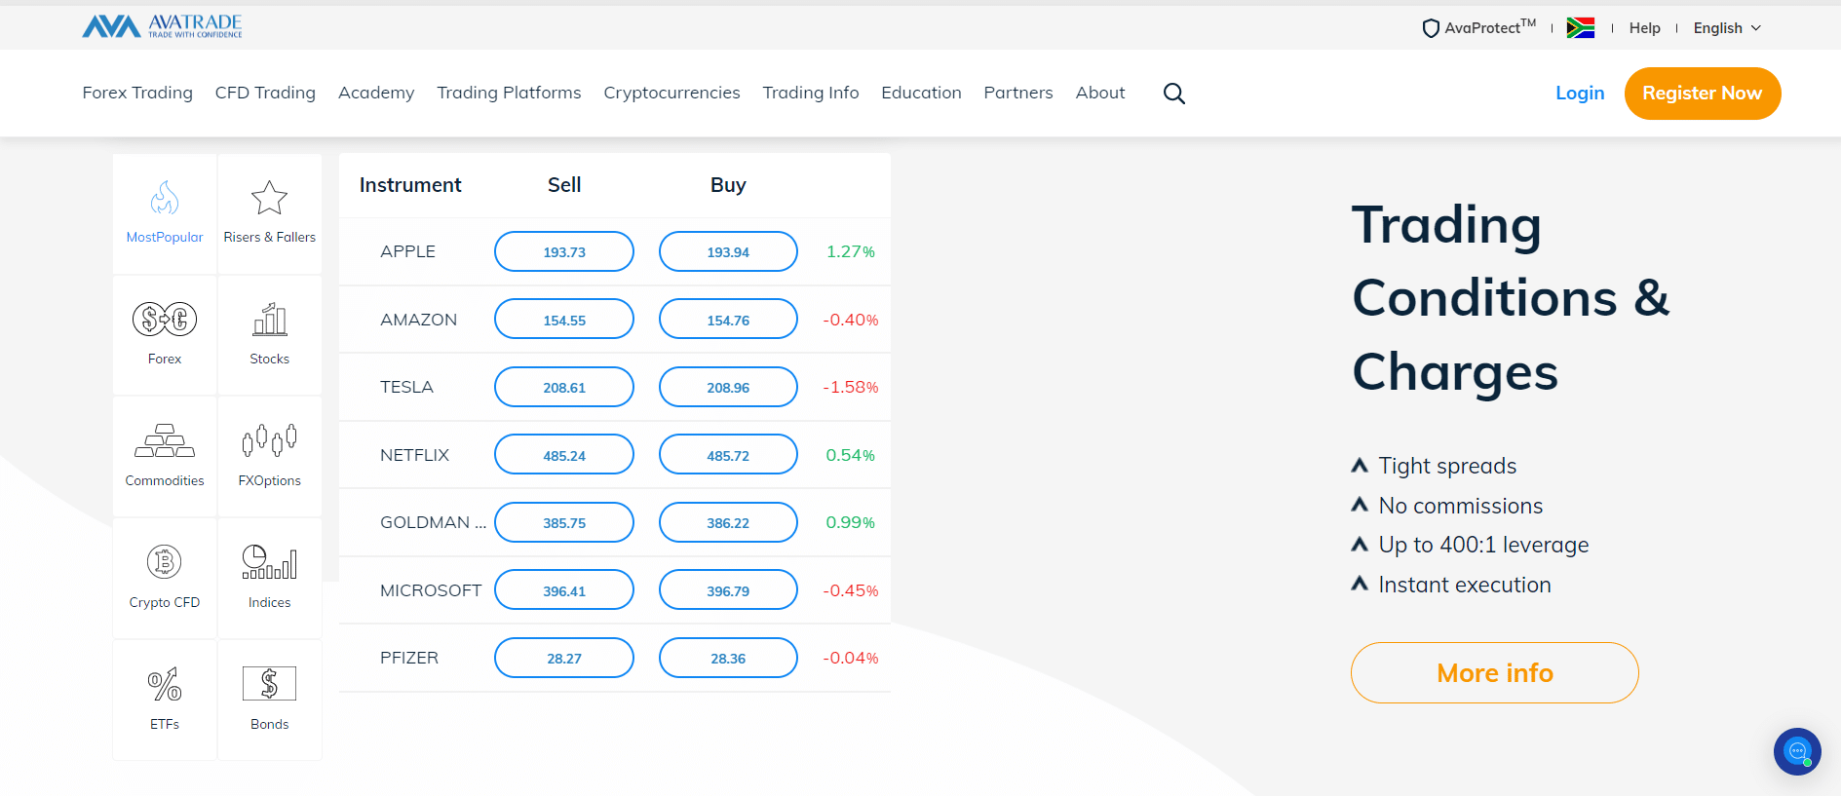Select the MostPopular flame icon

coord(165,198)
